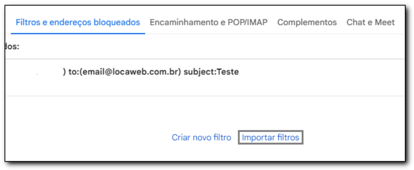Select the email@locaweb.com.br filter row
414x170 pixels.
205,77
